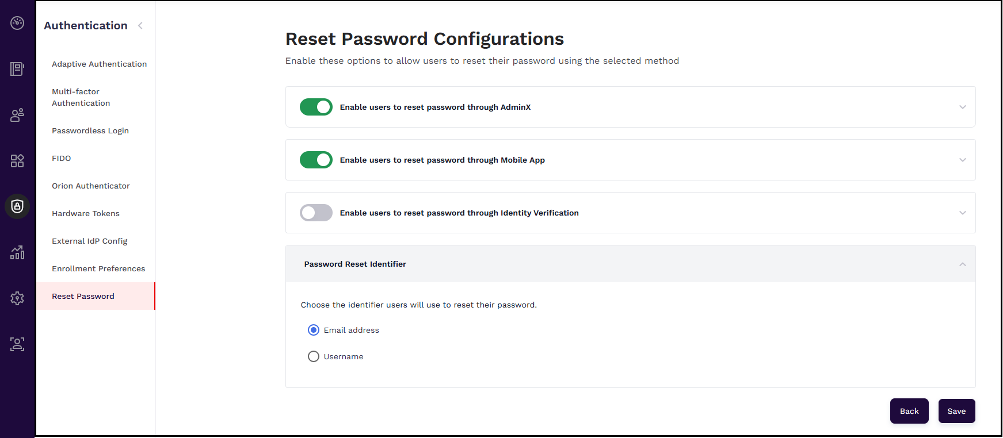This screenshot has height=438, width=1003.
Task: Click the Save button
Action: [x=956, y=411]
